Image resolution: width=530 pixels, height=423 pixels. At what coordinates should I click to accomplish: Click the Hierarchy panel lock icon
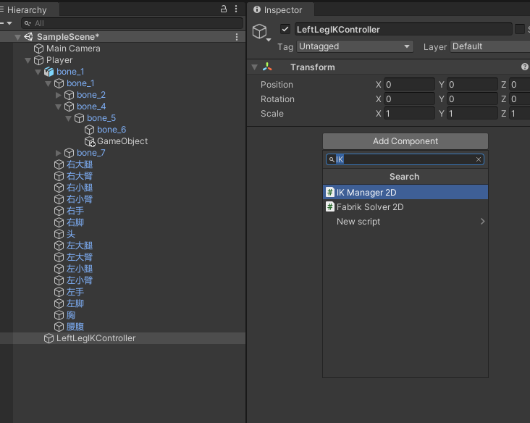click(x=224, y=9)
